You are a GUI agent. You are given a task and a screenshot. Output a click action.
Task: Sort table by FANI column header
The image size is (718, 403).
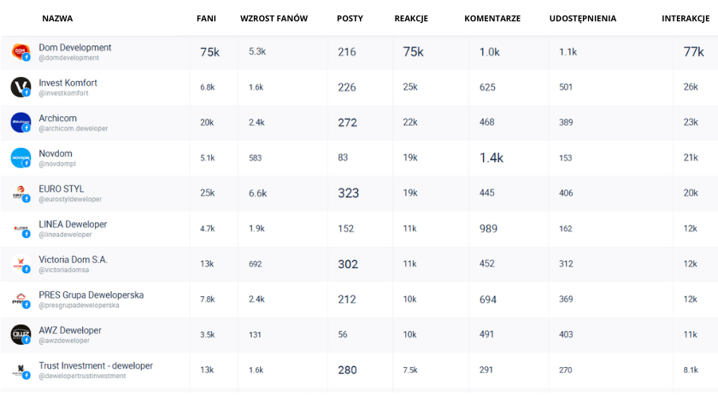coord(206,18)
